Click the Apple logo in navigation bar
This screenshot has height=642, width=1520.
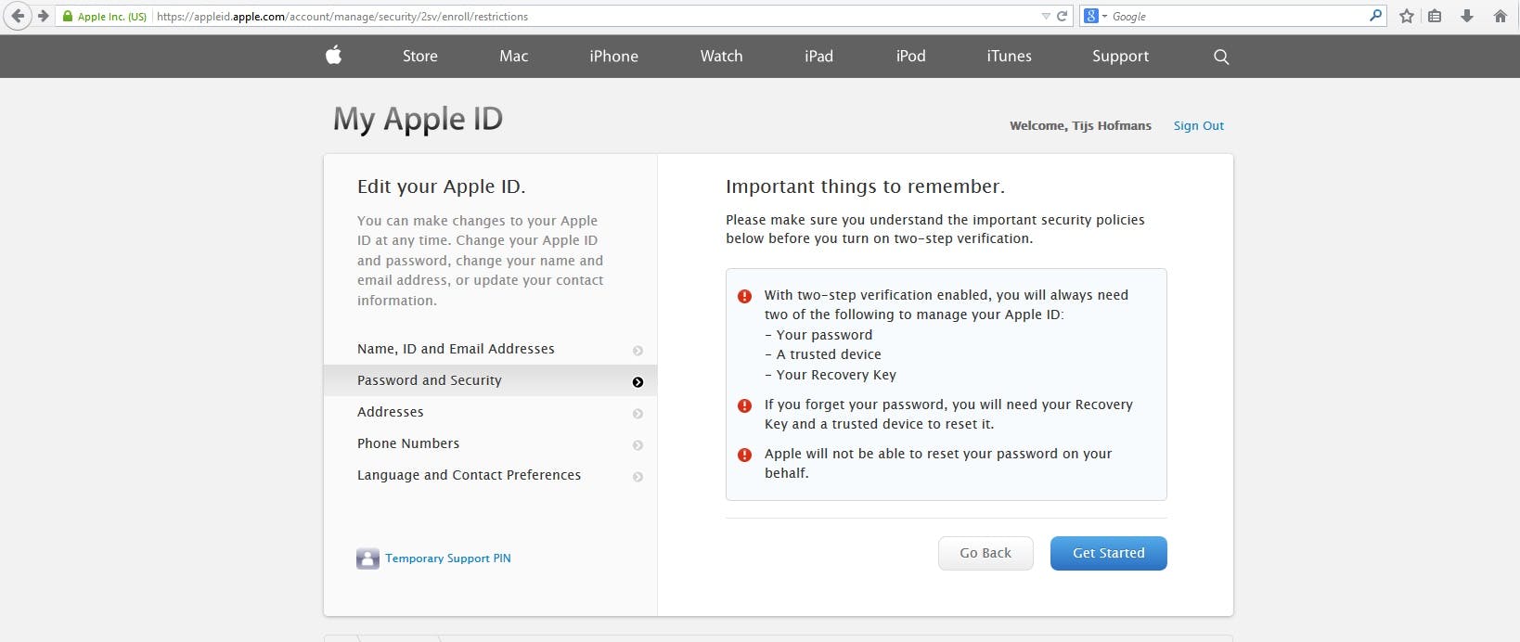[x=334, y=56]
